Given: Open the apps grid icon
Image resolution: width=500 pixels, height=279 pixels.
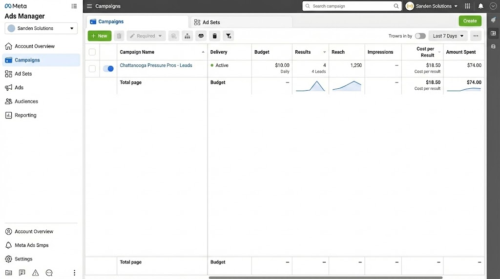Looking at the screenshot, I should tap(467, 6).
